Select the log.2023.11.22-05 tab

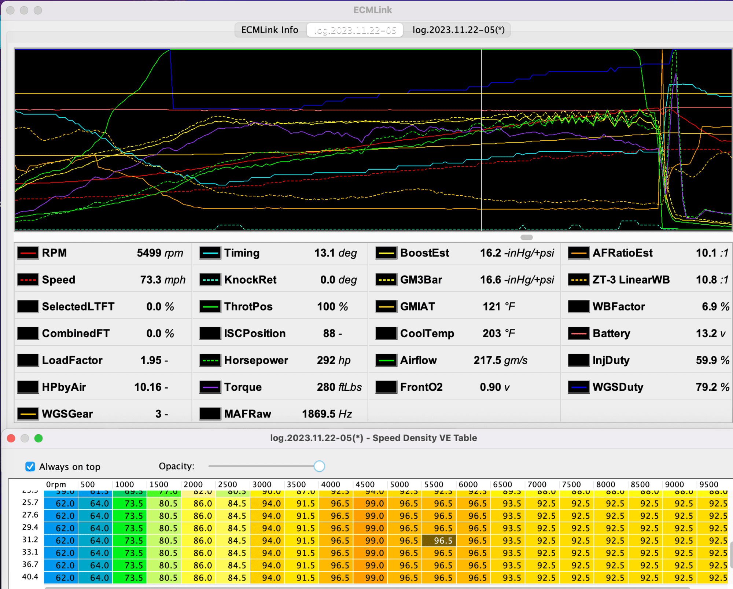[355, 30]
